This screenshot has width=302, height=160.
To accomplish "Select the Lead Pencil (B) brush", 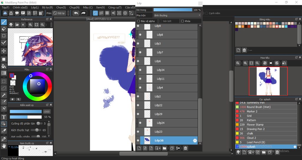I will pyautogui.click(x=266, y=142).
